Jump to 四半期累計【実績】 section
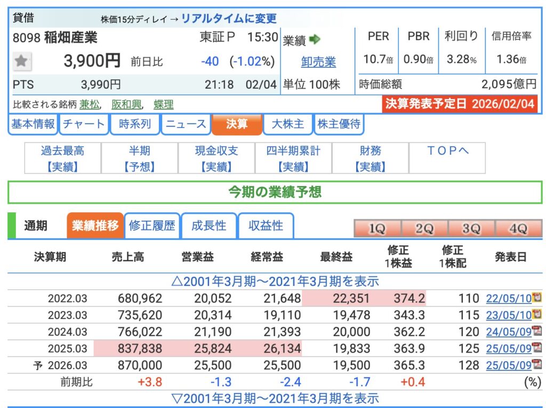Image resolution: width=546 pixels, height=408 pixels. click(293, 158)
